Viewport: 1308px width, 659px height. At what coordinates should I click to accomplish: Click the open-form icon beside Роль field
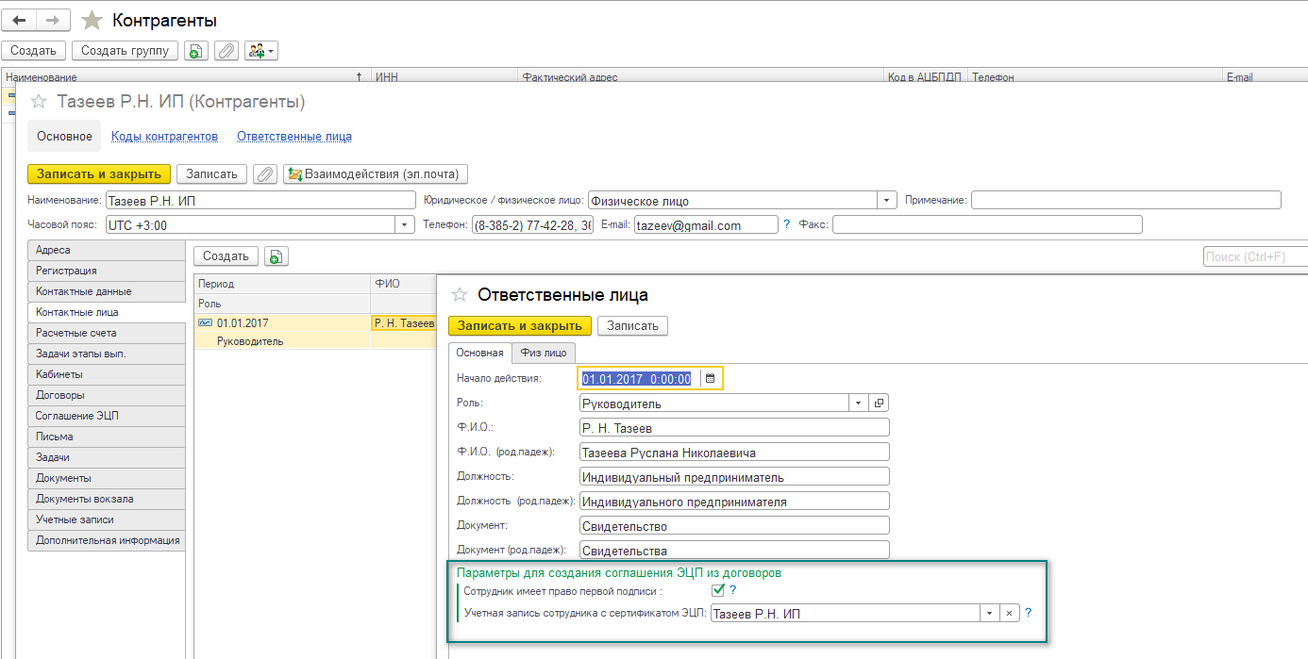point(879,404)
